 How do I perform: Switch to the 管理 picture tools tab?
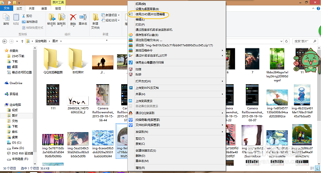[58, 8]
